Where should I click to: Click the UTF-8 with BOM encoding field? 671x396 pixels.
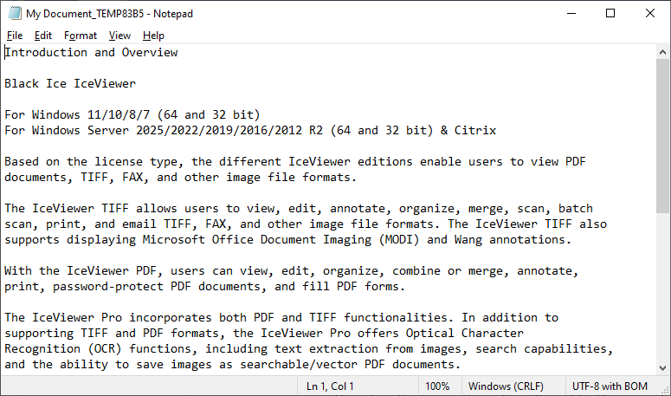point(610,386)
